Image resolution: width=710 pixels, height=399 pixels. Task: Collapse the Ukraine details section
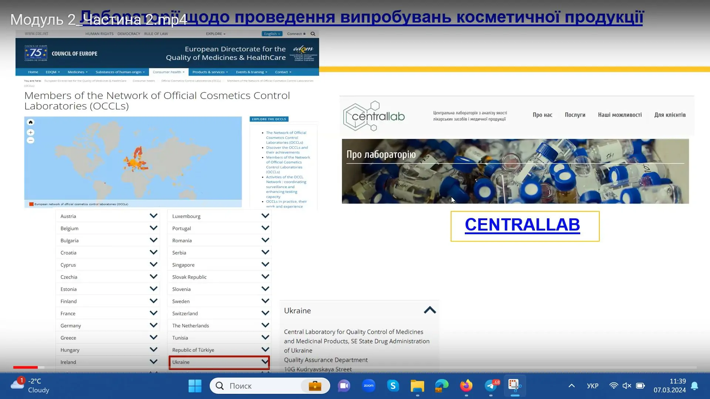point(430,310)
